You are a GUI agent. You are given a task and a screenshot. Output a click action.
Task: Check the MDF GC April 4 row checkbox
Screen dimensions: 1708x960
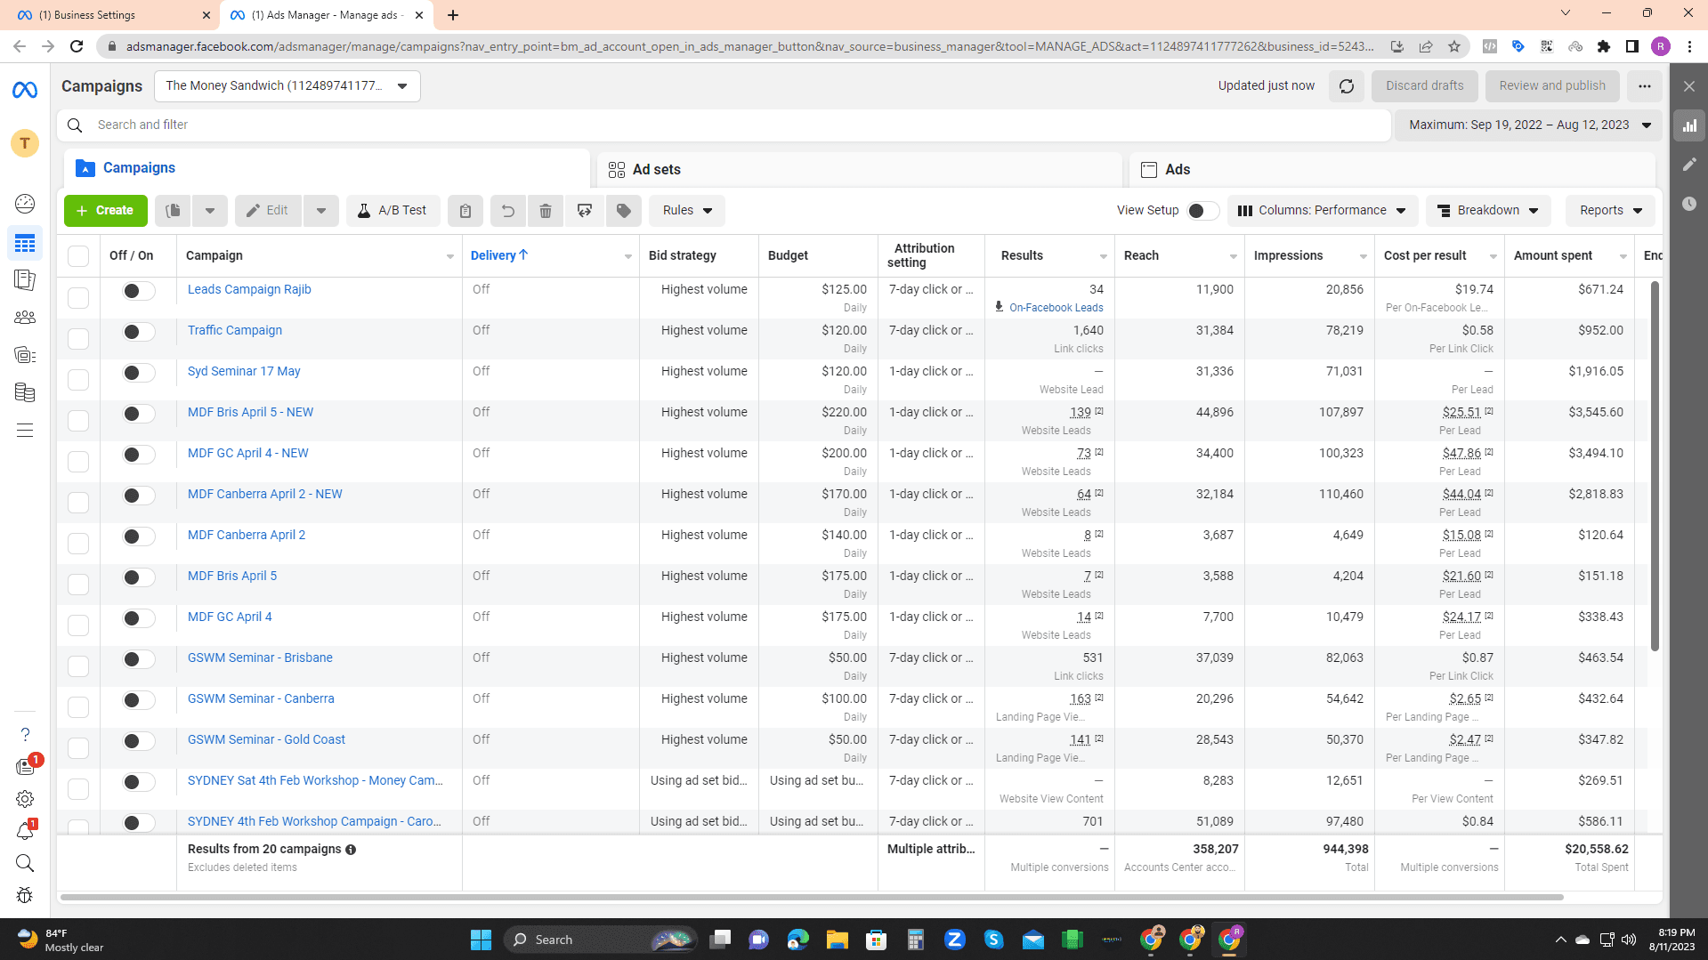[x=78, y=625]
